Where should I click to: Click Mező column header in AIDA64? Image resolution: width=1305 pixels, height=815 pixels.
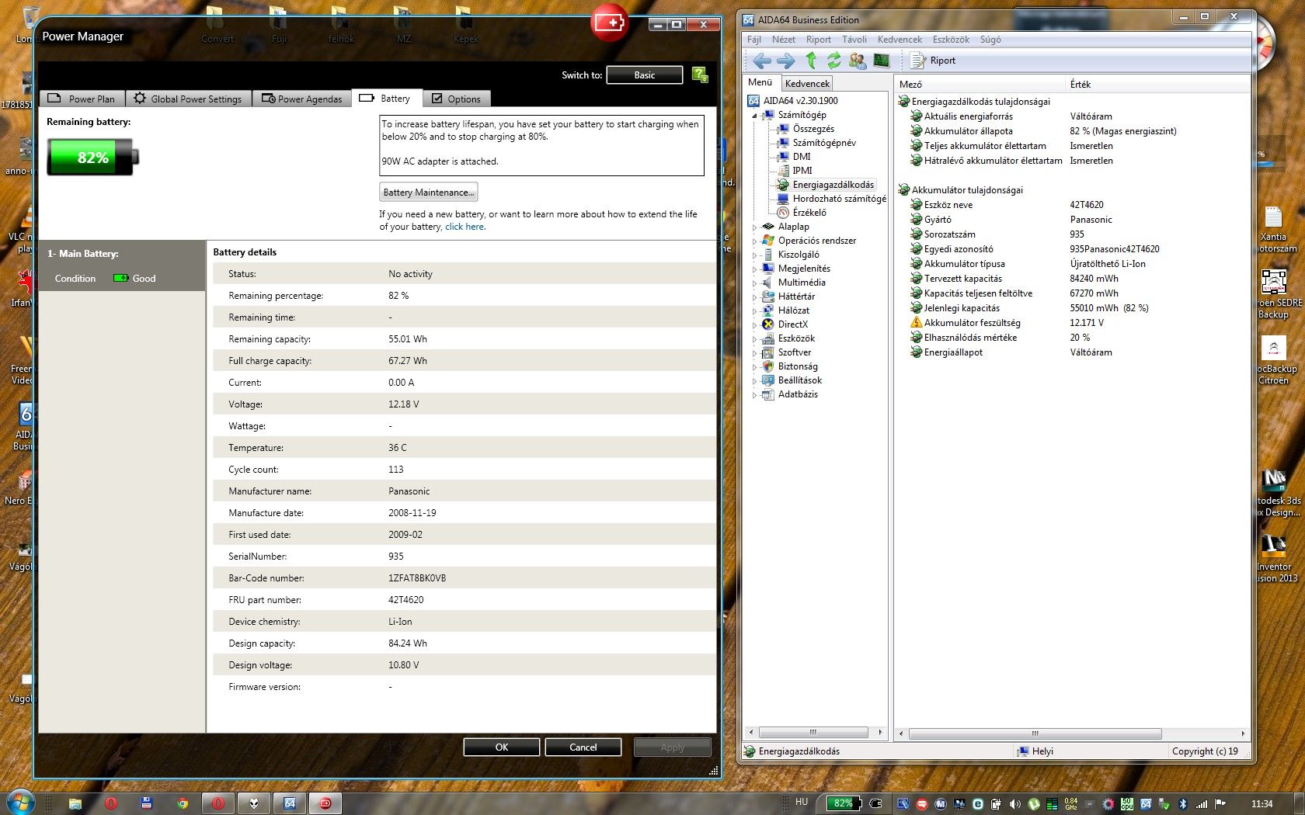979,84
